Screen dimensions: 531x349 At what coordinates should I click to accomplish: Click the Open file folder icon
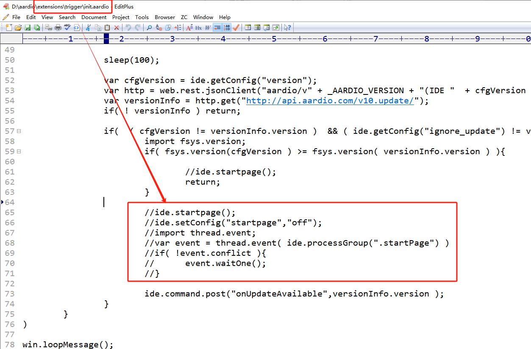(18, 28)
